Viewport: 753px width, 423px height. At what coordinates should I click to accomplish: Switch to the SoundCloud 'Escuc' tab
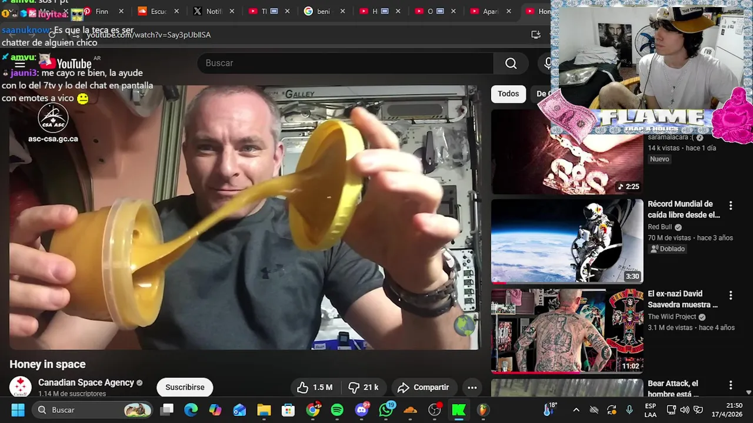point(152,11)
